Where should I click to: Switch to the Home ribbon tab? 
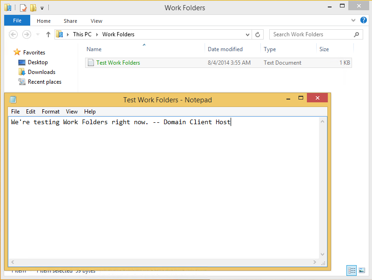coord(44,21)
